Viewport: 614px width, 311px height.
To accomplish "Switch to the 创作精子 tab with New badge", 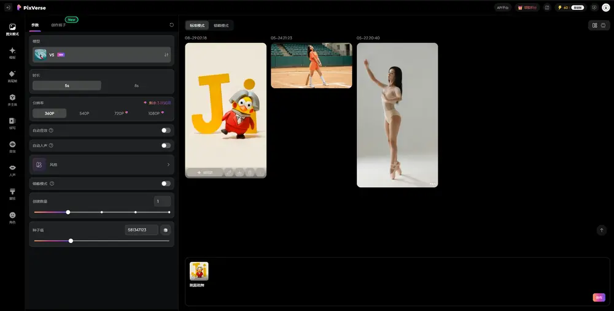I will 58,25.
